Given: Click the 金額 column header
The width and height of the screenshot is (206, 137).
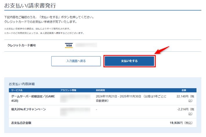Looking at the screenshot, I should coord(184,90).
